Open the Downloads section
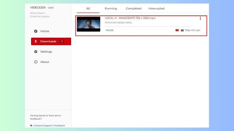The height and width of the screenshot is (131, 234). [51, 41]
